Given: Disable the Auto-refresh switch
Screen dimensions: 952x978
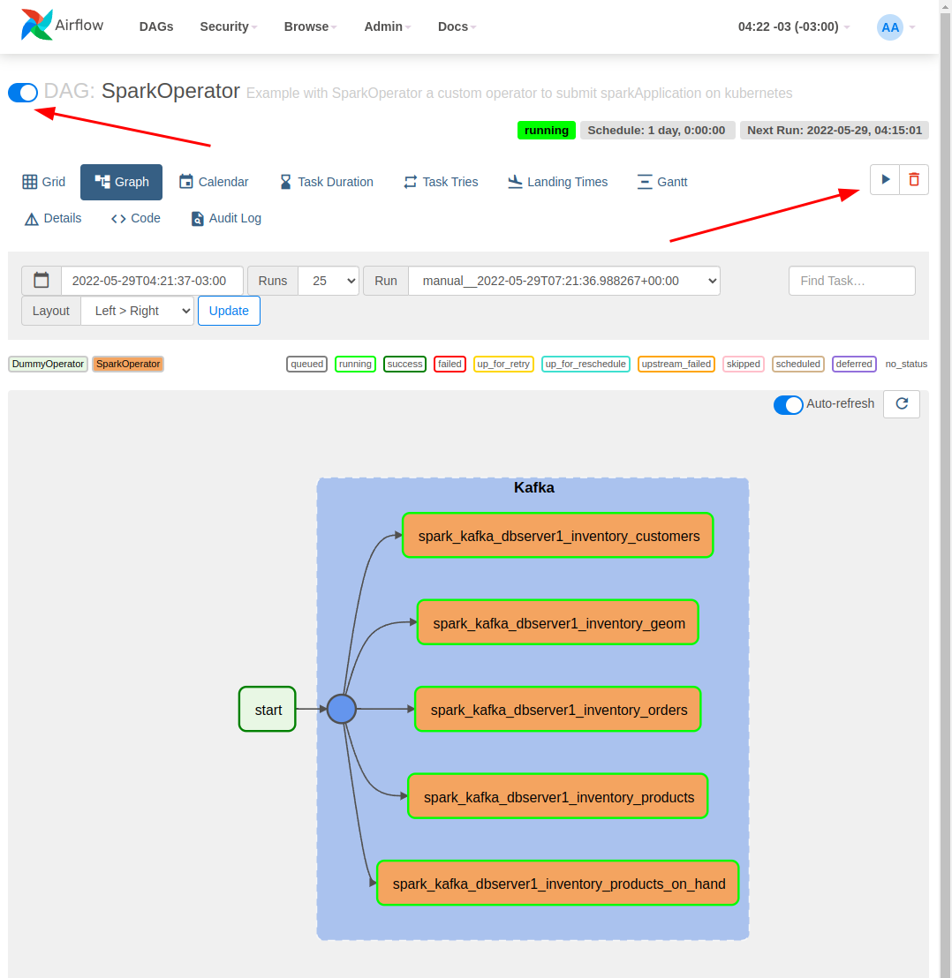Looking at the screenshot, I should click(x=788, y=405).
